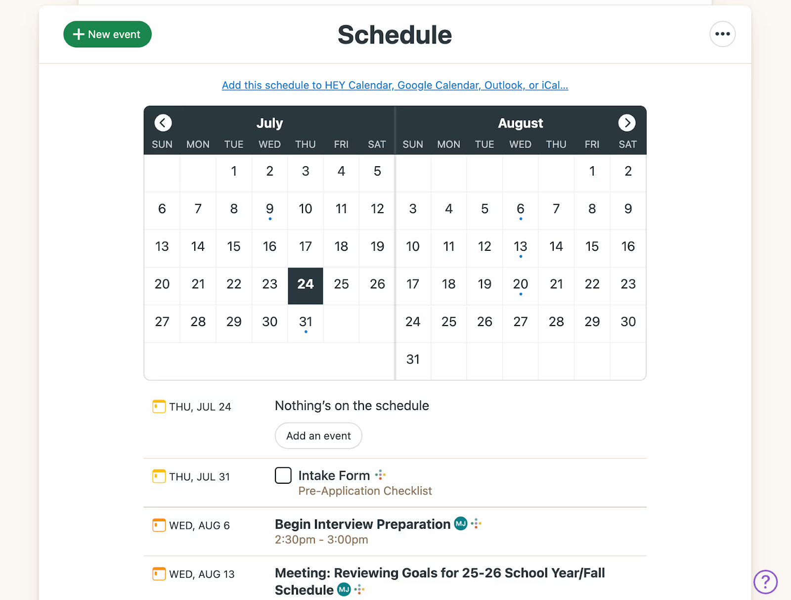This screenshot has height=600, width=791.
Task: Navigate to the previous month with the left arrow
Action: click(x=163, y=123)
